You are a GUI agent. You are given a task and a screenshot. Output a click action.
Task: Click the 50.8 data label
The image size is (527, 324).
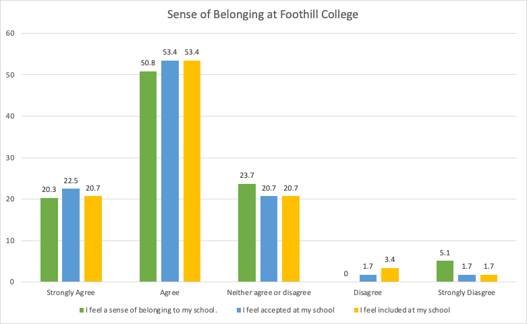(x=148, y=65)
